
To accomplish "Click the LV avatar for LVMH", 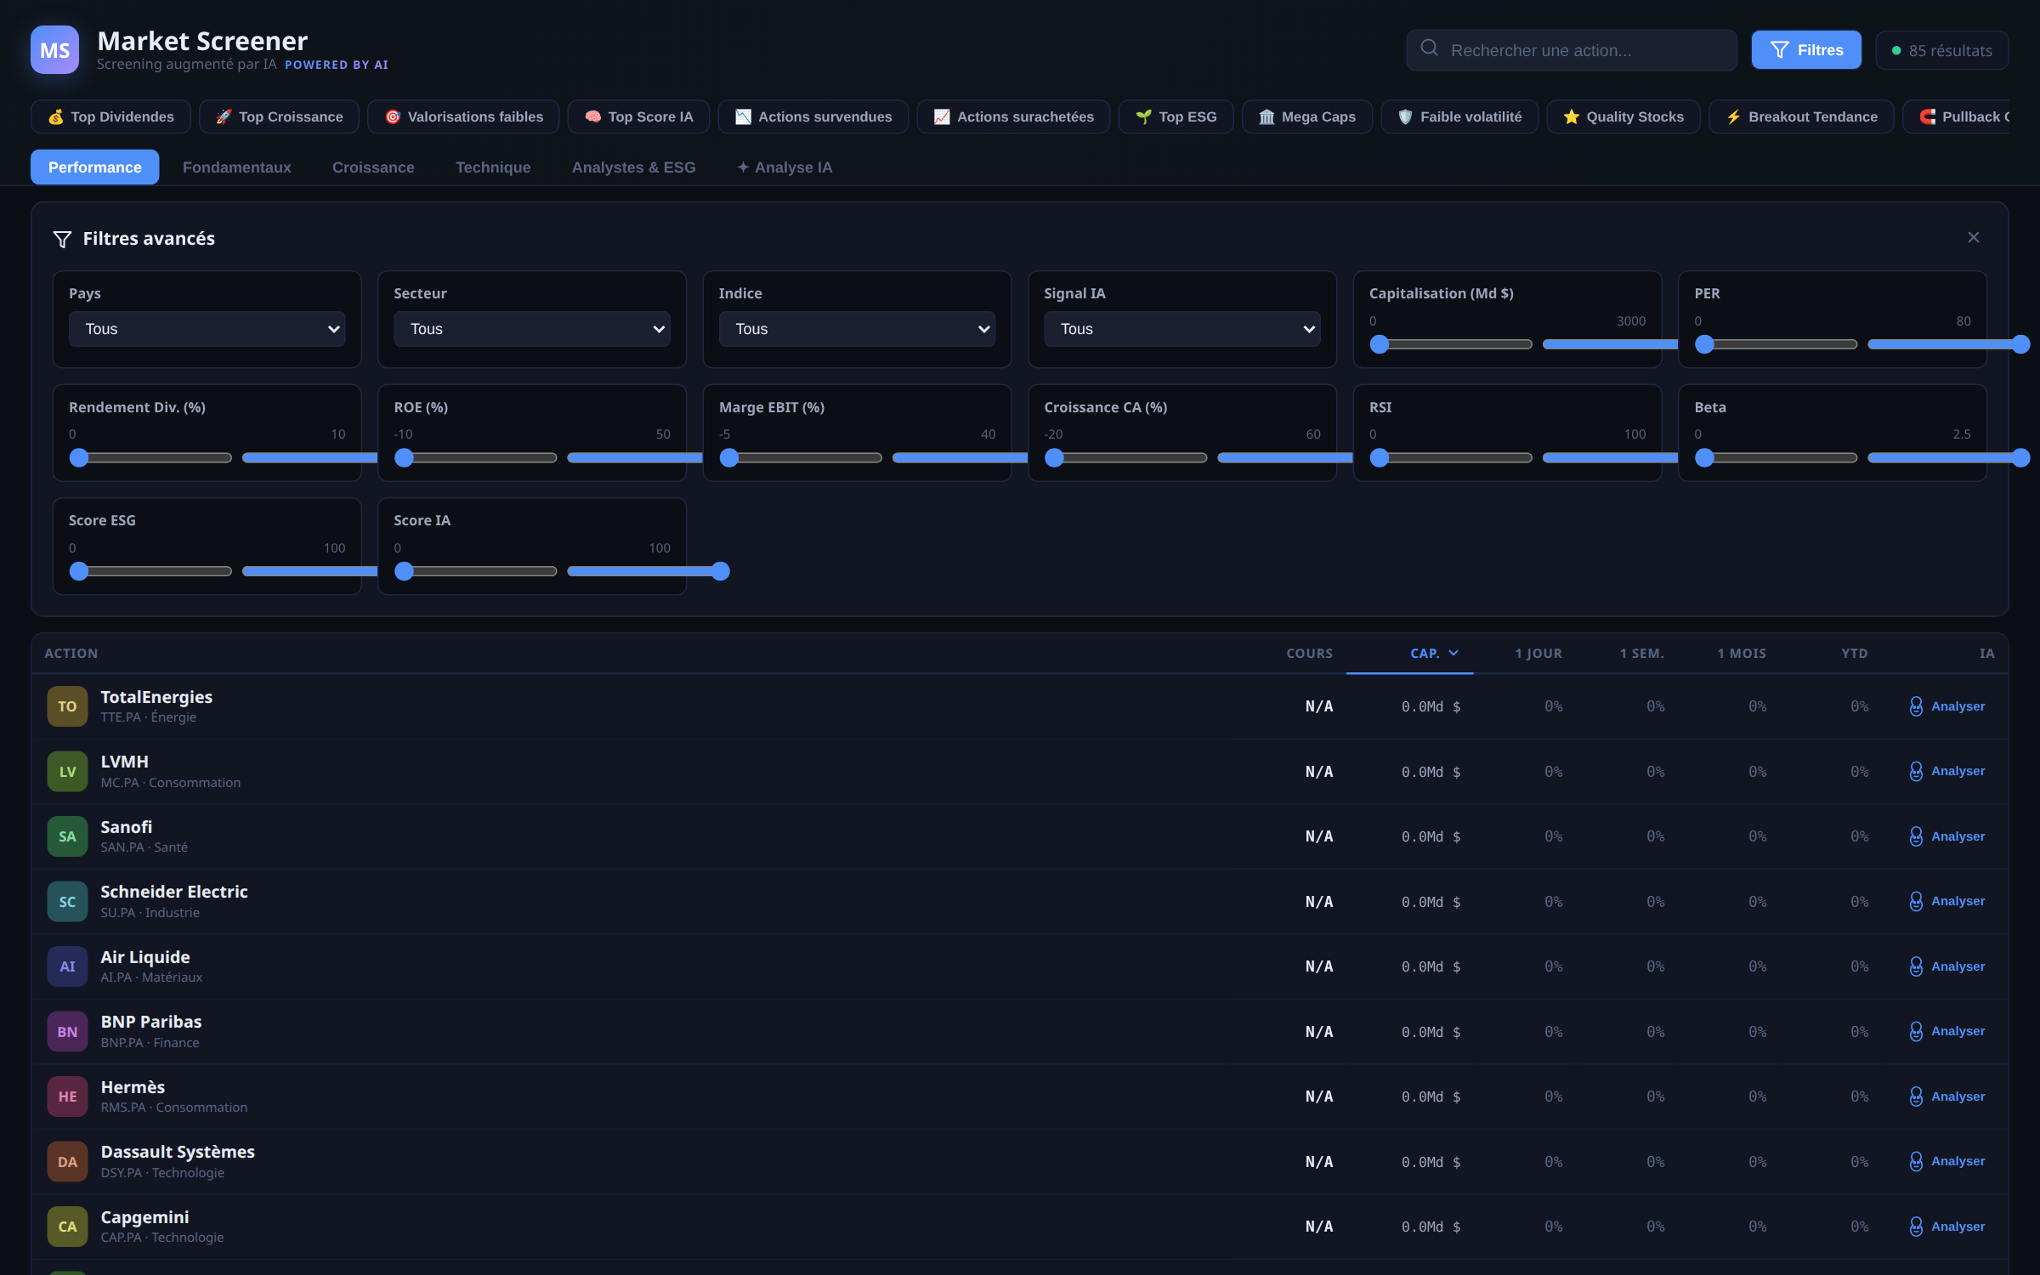I will pyautogui.click(x=67, y=772).
